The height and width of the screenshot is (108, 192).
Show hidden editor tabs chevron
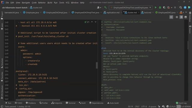click(x=186, y=12)
